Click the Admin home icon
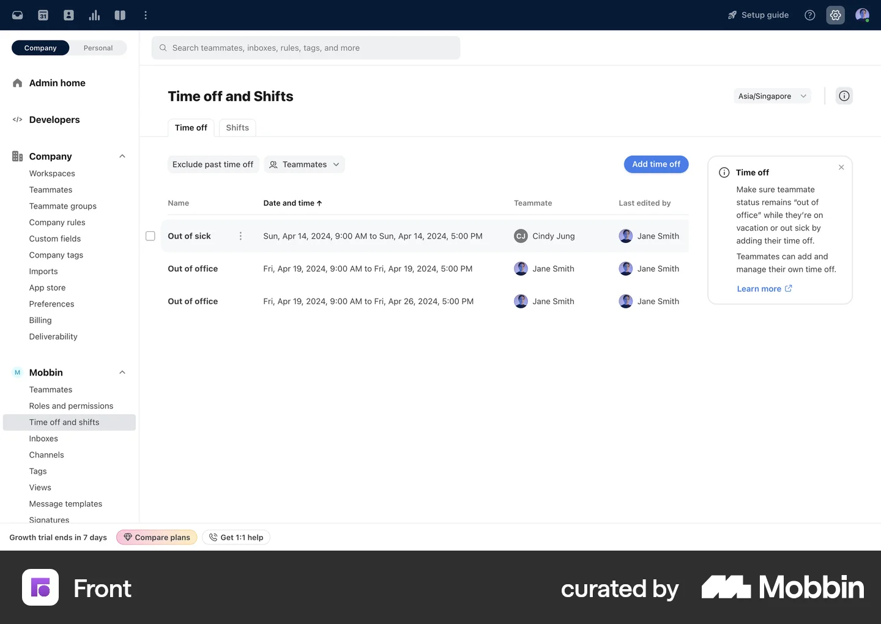The image size is (881, 624). [x=18, y=83]
